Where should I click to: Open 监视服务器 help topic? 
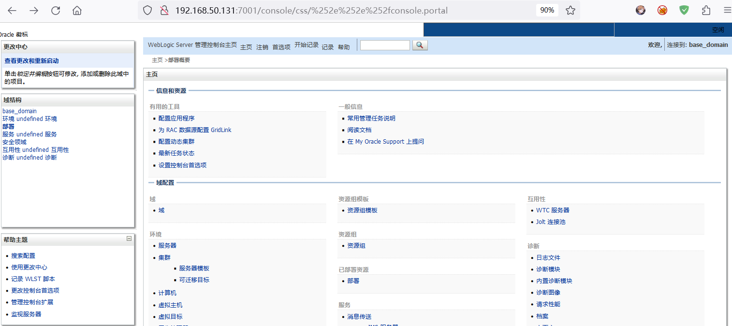click(x=26, y=314)
